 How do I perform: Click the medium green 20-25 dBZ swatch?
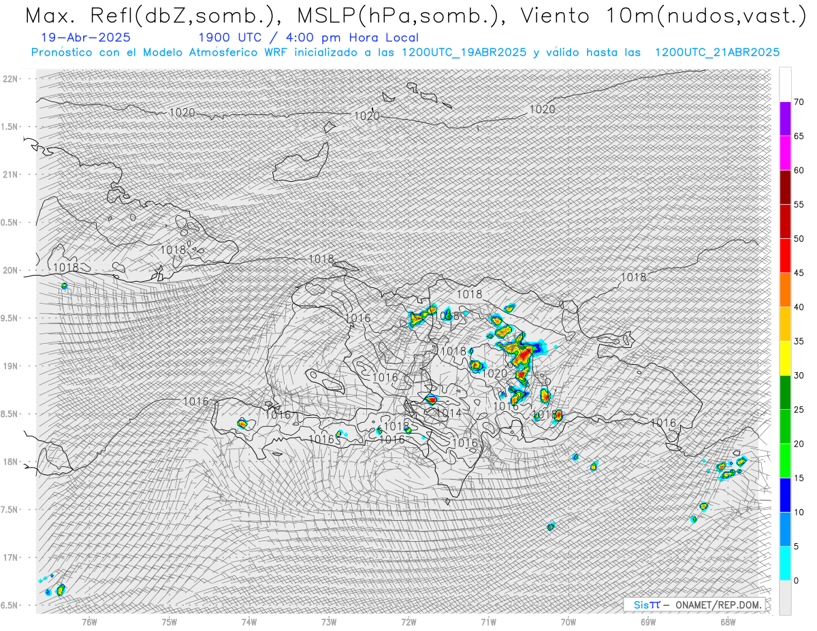point(785,427)
